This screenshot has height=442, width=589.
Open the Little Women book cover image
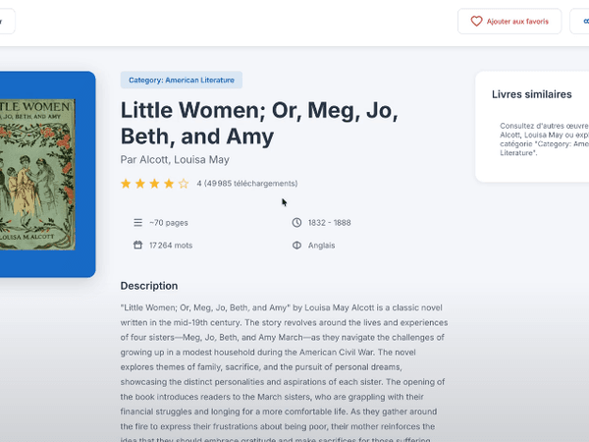(37, 175)
